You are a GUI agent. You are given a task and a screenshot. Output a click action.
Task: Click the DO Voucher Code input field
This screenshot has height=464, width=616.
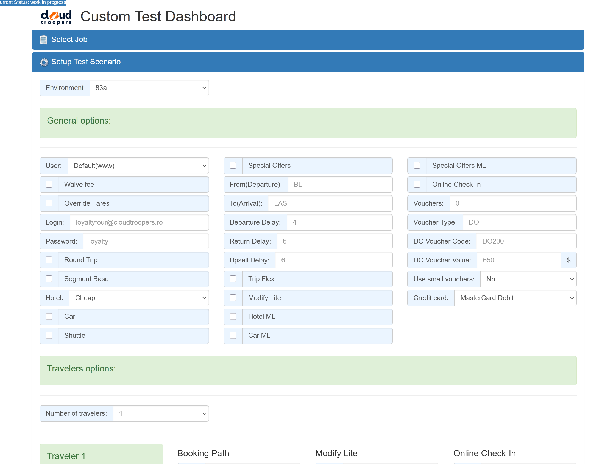tap(526, 241)
